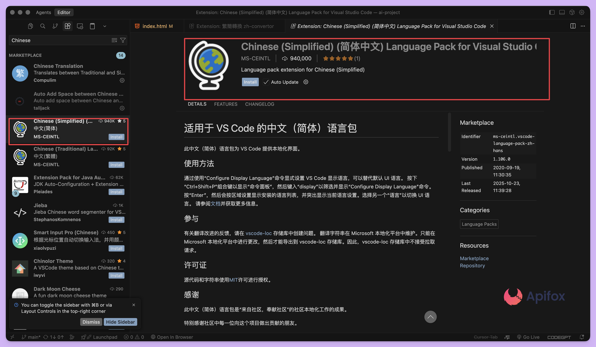Screen dimensions: 596x347
Task: Open the Source Control branch icon
Action: (x=55, y=26)
